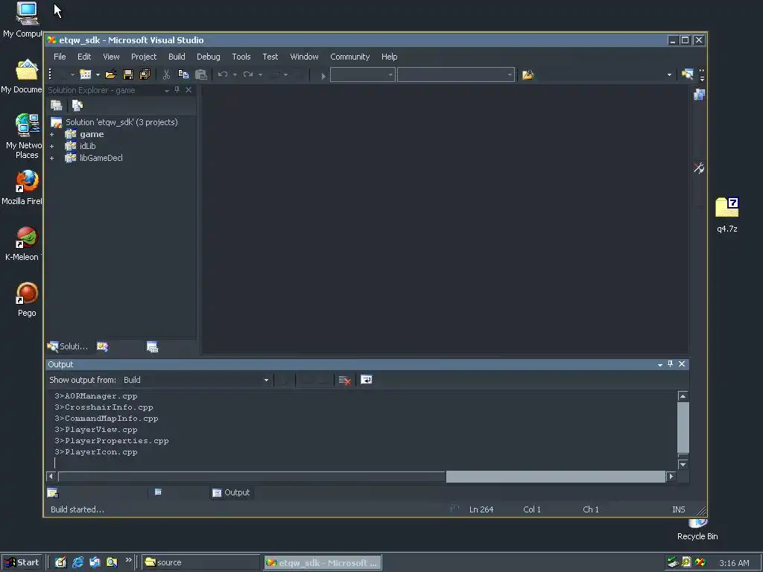This screenshot has width=763, height=572.
Task: Switch to the Output tab at the bottom
Action: tap(231, 493)
